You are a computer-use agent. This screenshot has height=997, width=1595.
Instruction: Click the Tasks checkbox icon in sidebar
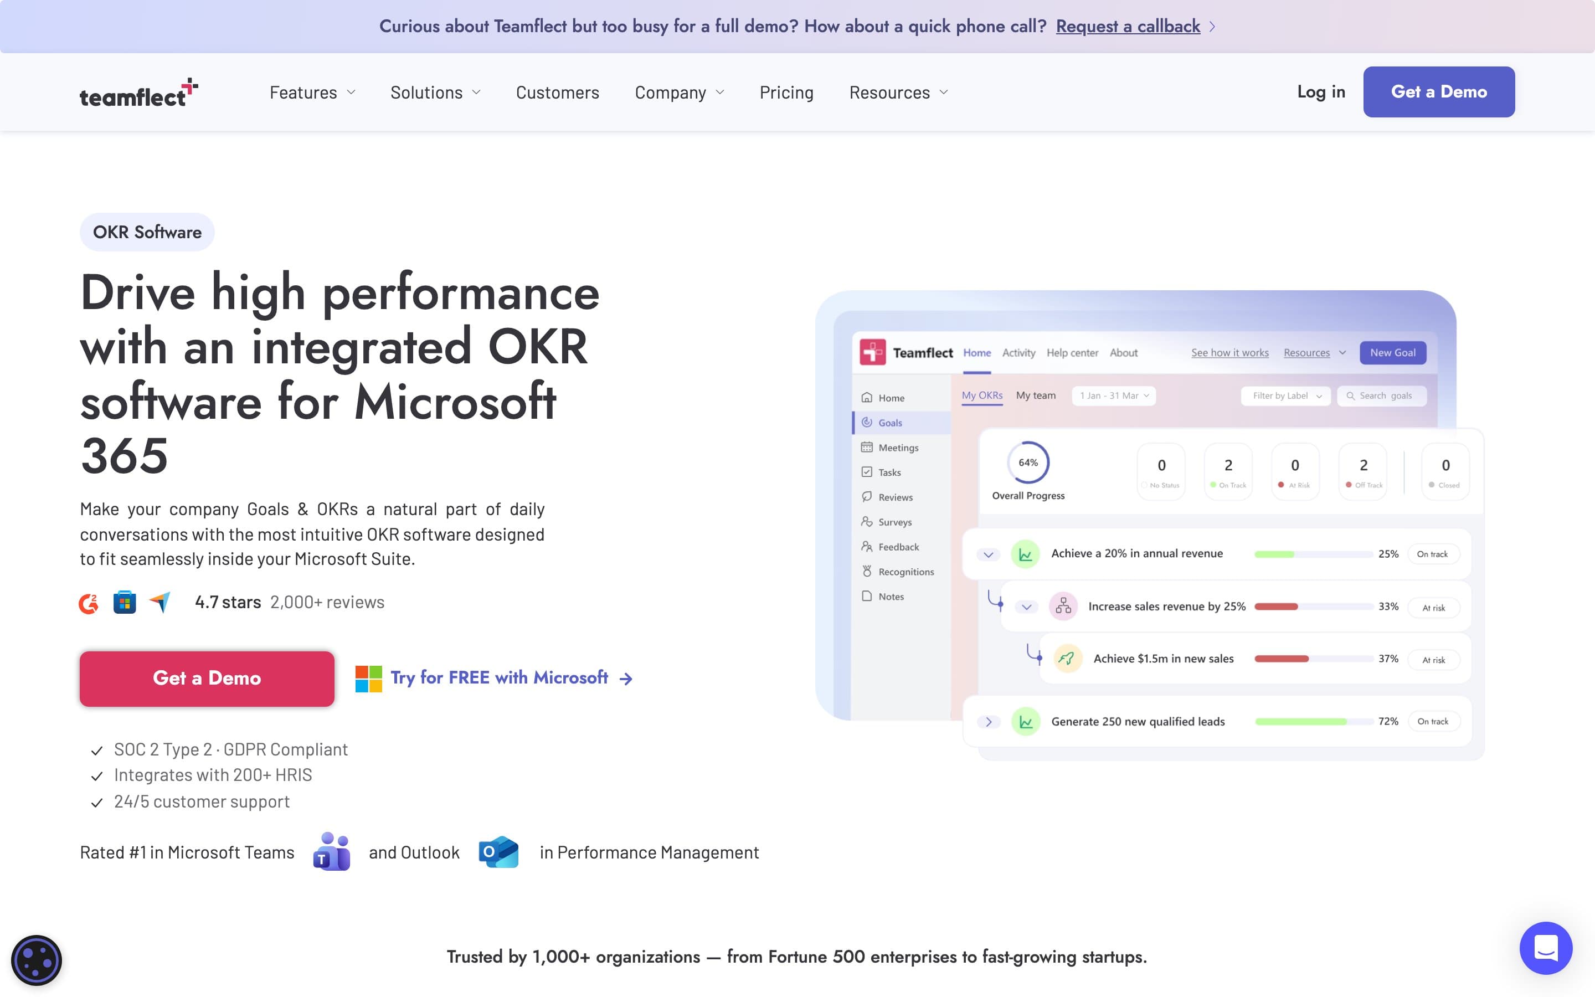pos(867,472)
